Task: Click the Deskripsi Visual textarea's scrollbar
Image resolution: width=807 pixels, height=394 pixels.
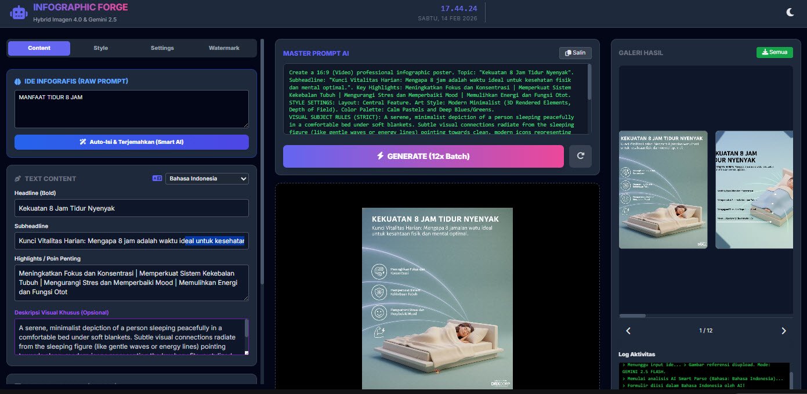Action: 247,329
